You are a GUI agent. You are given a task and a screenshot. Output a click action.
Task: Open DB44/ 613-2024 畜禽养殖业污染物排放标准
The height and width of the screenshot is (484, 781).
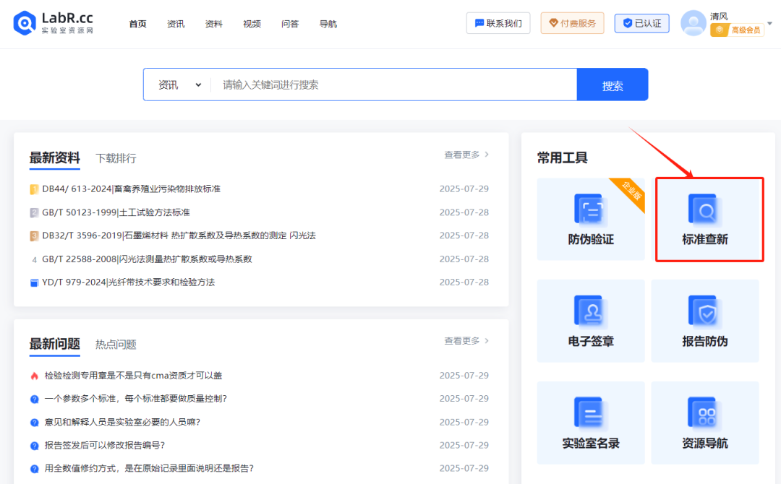pyautogui.click(x=131, y=189)
